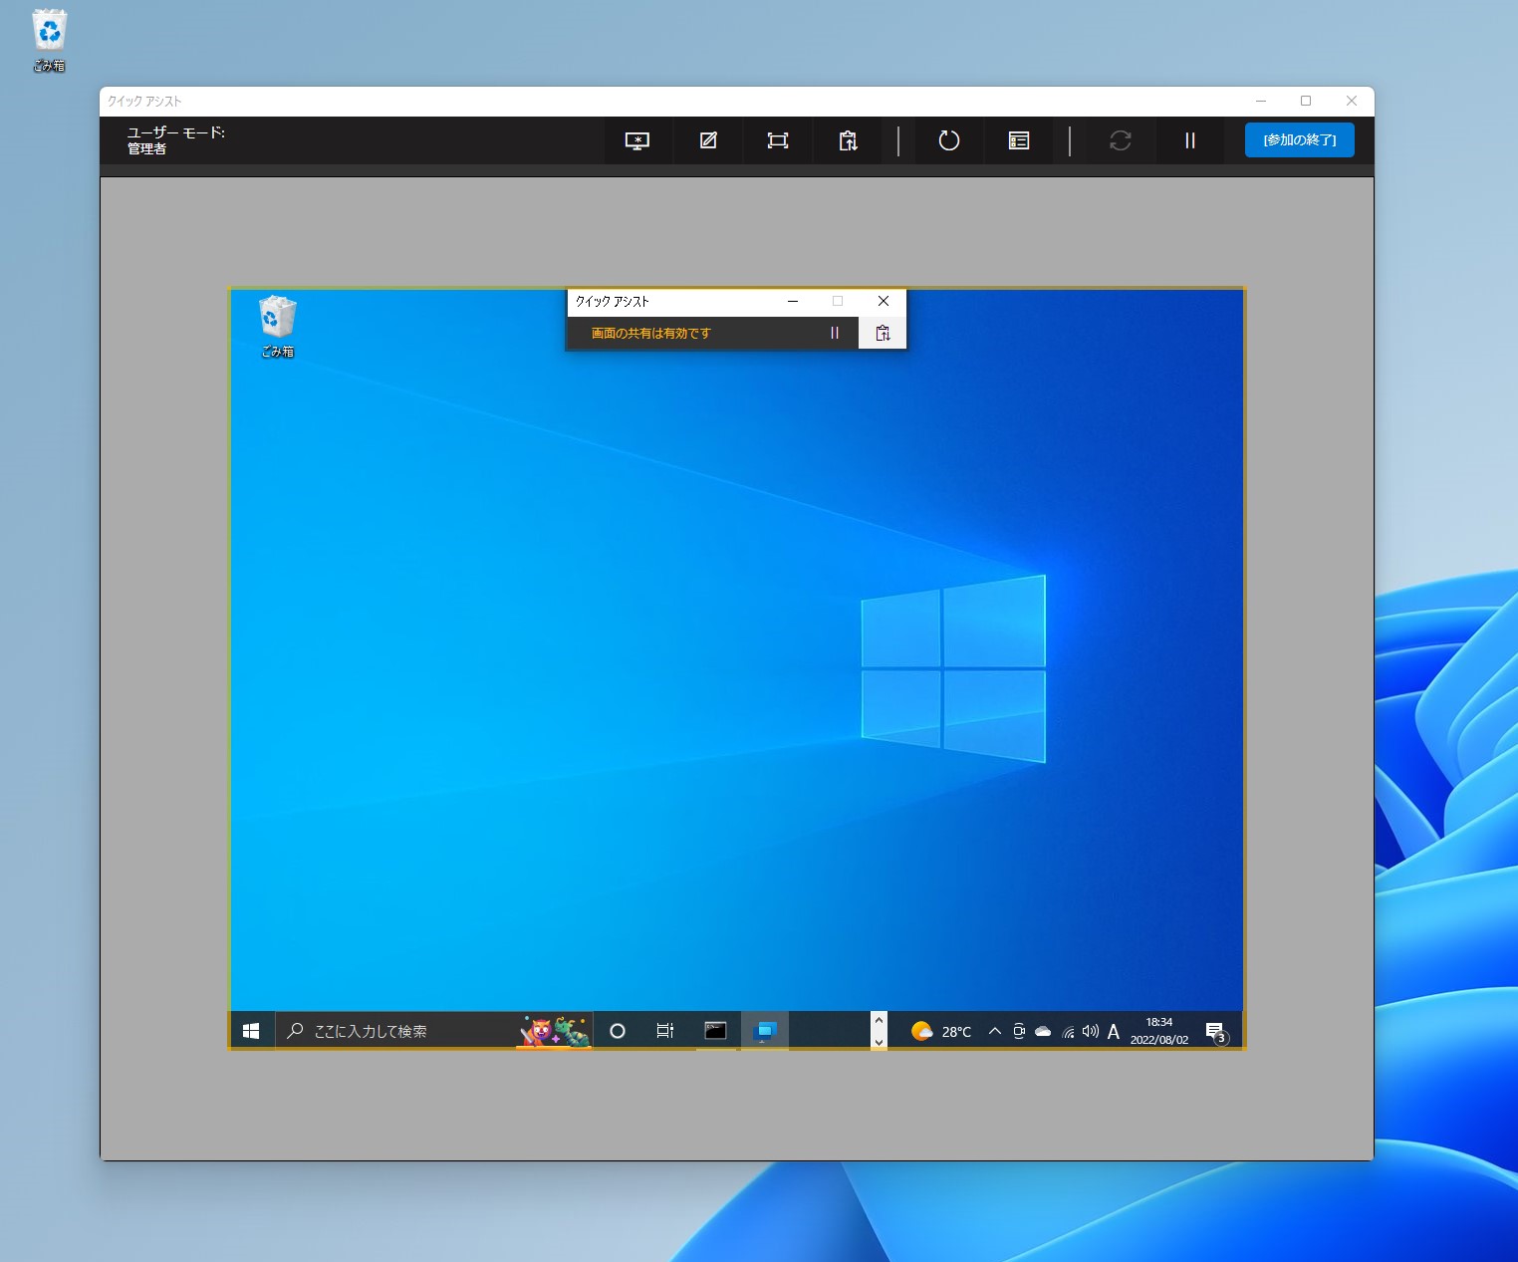Open network settings tray icon
This screenshot has width=1518, height=1262.
click(1068, 1031)
